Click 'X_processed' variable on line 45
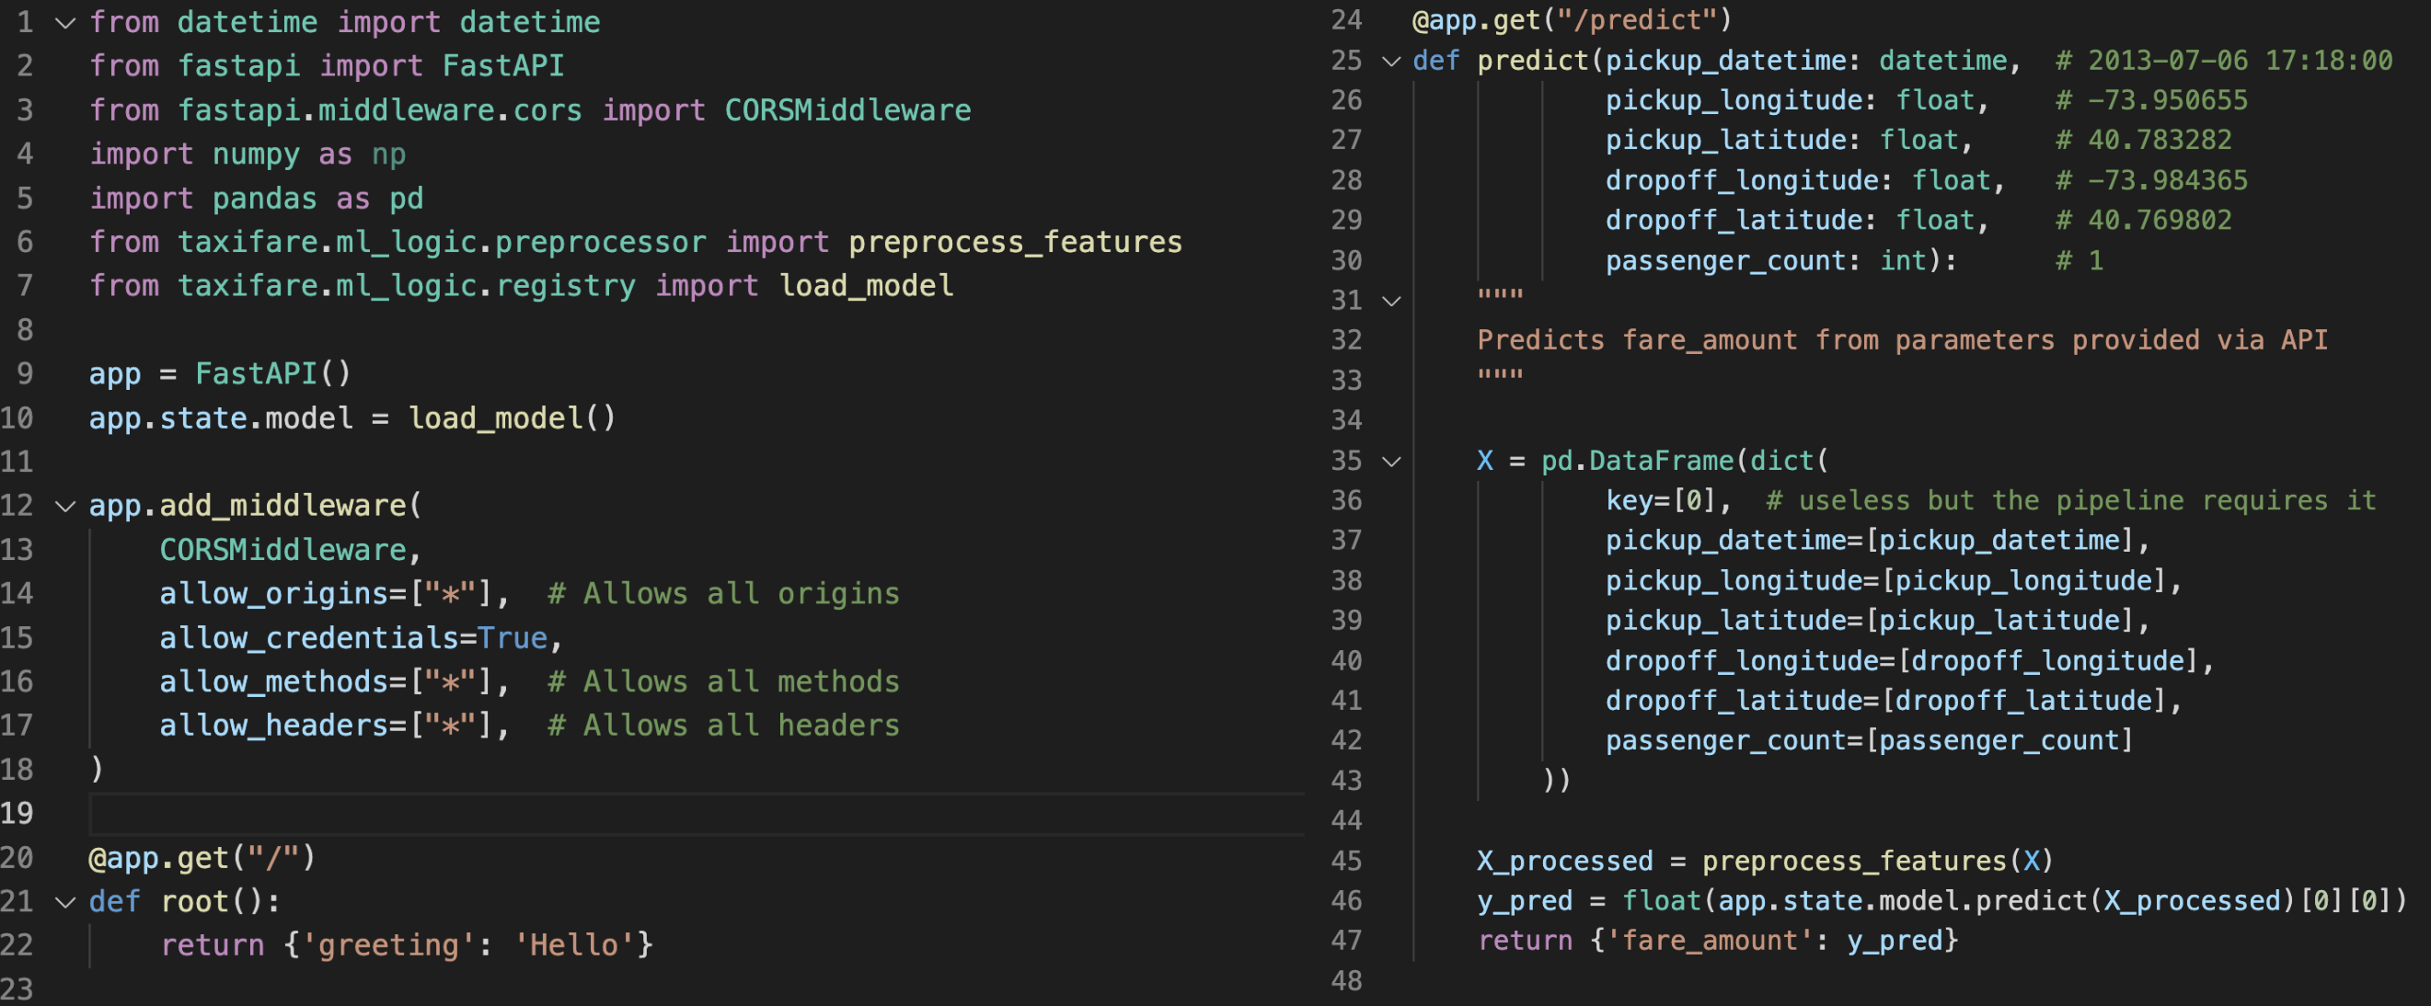2431x1006 pixels. (x=1564, y=861)
